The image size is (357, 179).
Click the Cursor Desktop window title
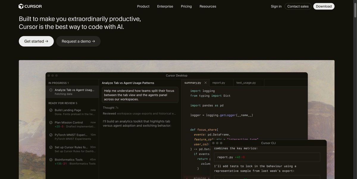177,76
